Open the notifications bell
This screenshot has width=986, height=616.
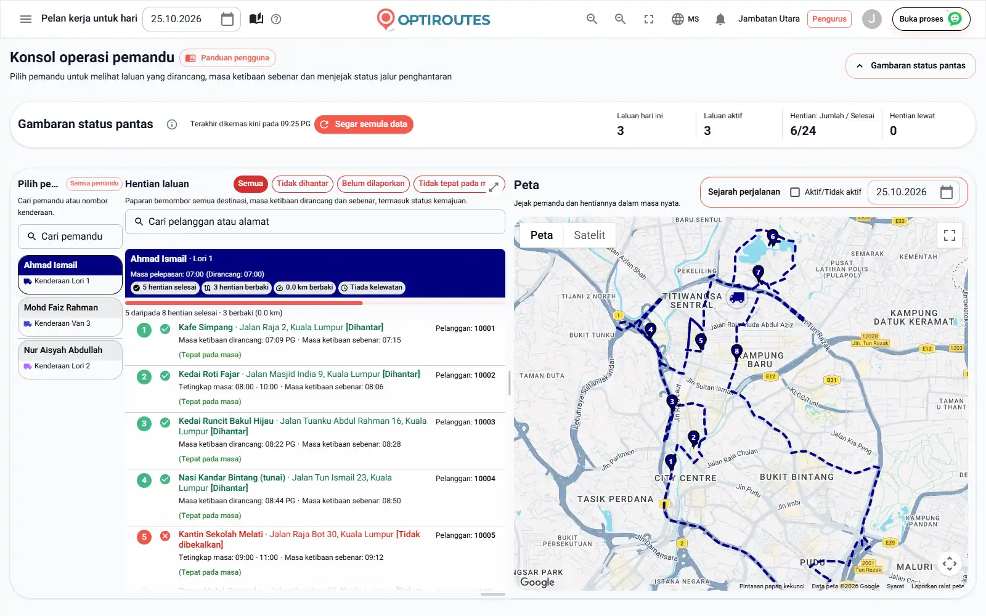click(720, 19)
